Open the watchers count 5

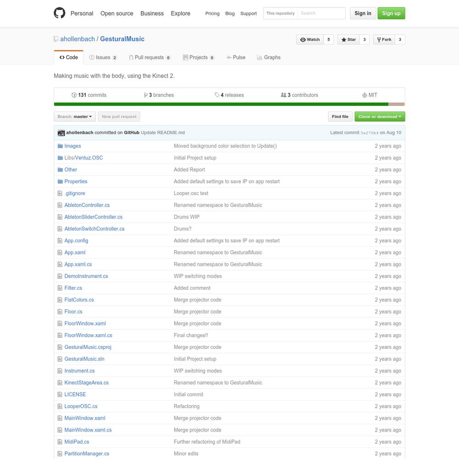click(x=329, y=39)
